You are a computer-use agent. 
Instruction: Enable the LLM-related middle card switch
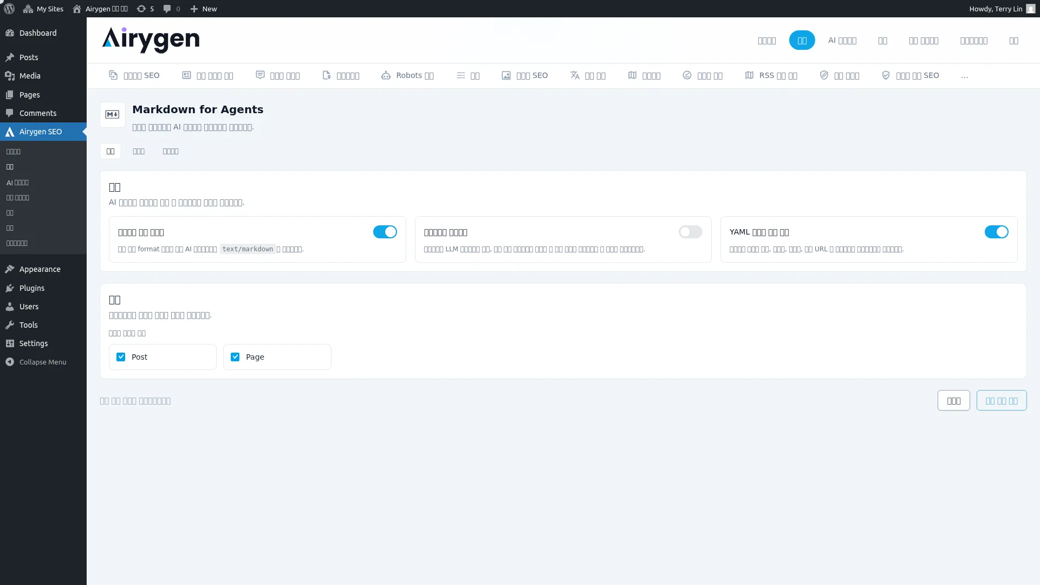point(690,232)
